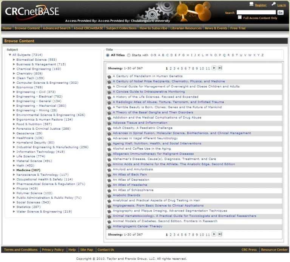Click book icon beside An Atlas of Back Pain
The height and width of the screenshot is (262, 290).
[109, 175]
